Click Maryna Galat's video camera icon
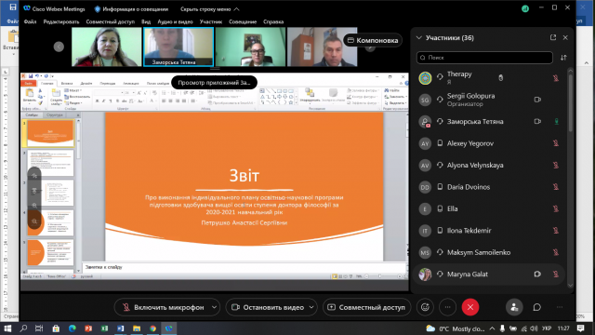The image size is (595, 335). click(x=537, y=274)
